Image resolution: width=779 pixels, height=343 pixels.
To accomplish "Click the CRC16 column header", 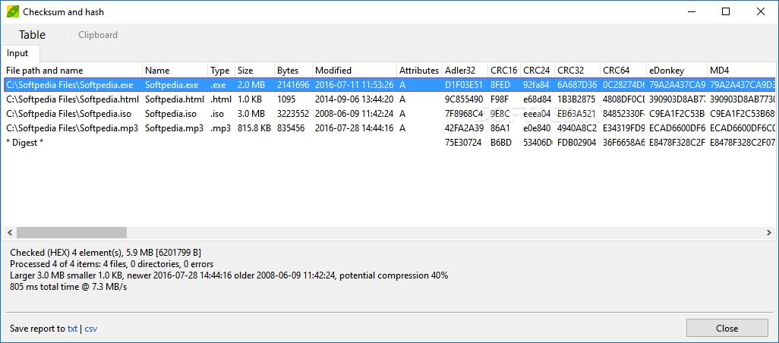I will (503, 71).
